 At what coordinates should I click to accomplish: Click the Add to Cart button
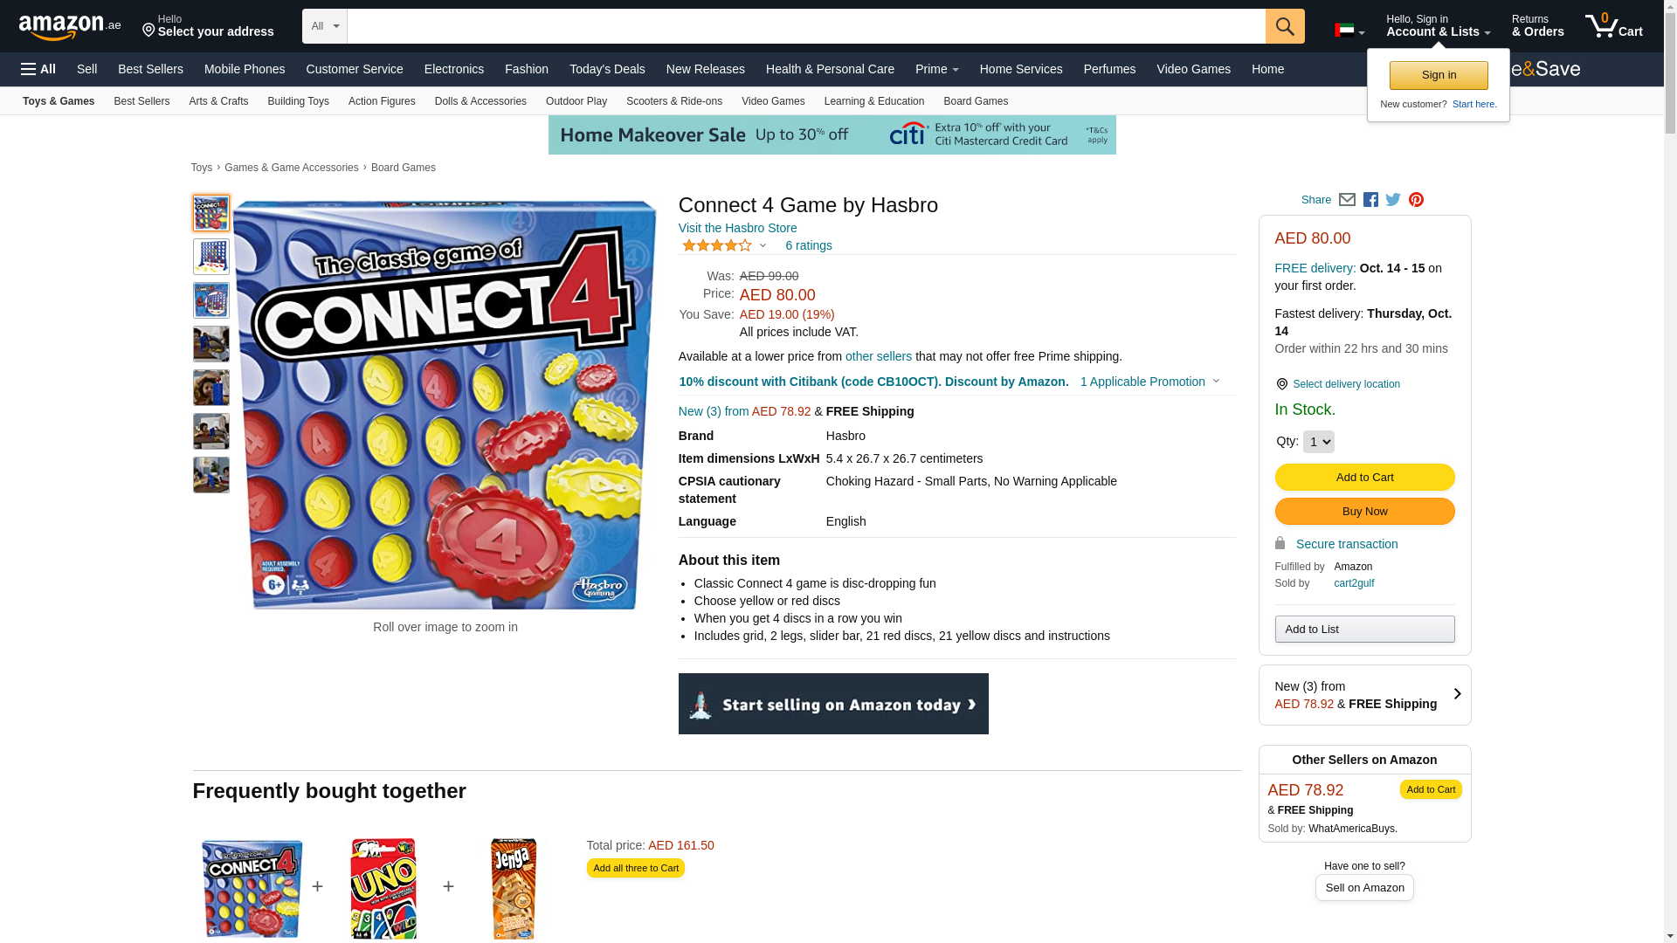click(x=1364, y=478)
